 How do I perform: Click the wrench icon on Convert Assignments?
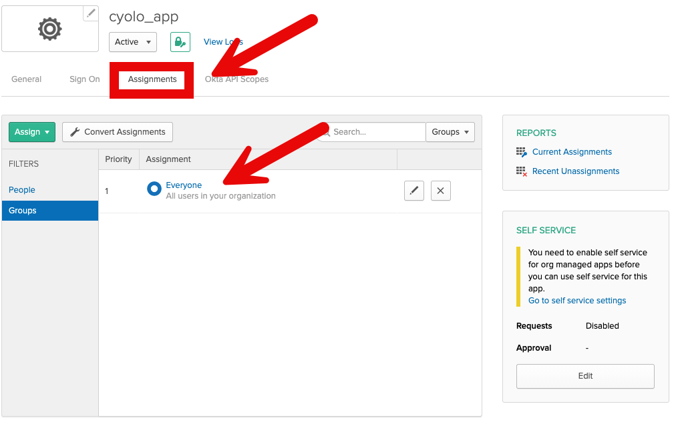coord(73,131)
